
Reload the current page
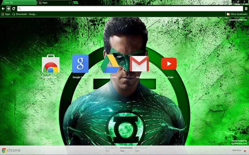click(14, 9)
